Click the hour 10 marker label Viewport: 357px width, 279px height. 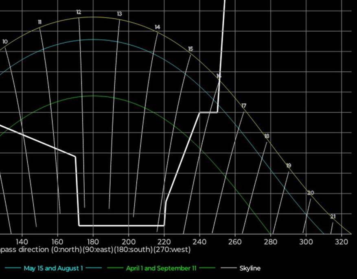[x=5, y=41]
